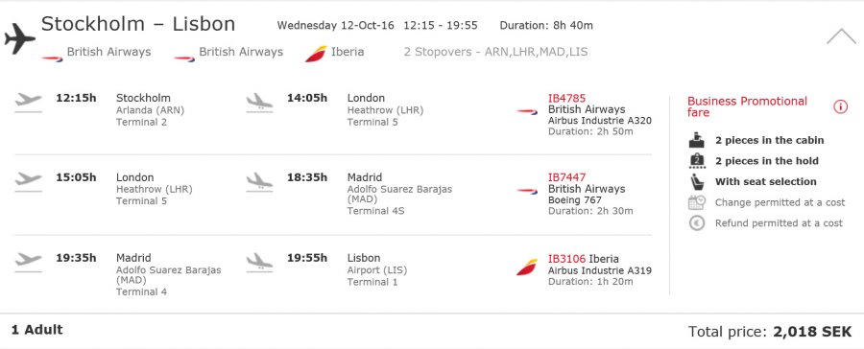The width and height of the screenshot is (864, 349).
Task: Click the black airplane icon beside Stockholm – Lisbon
Action: [x=19, y=38]
